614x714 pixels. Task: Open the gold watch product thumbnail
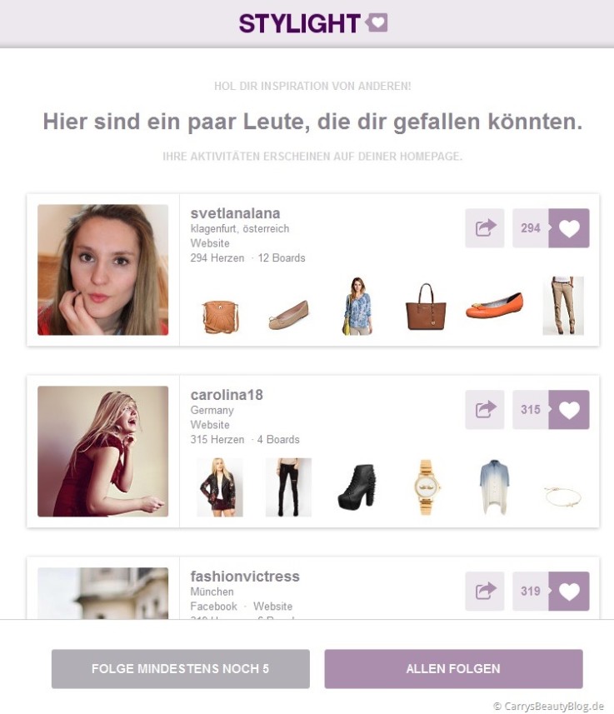[427, 487]
